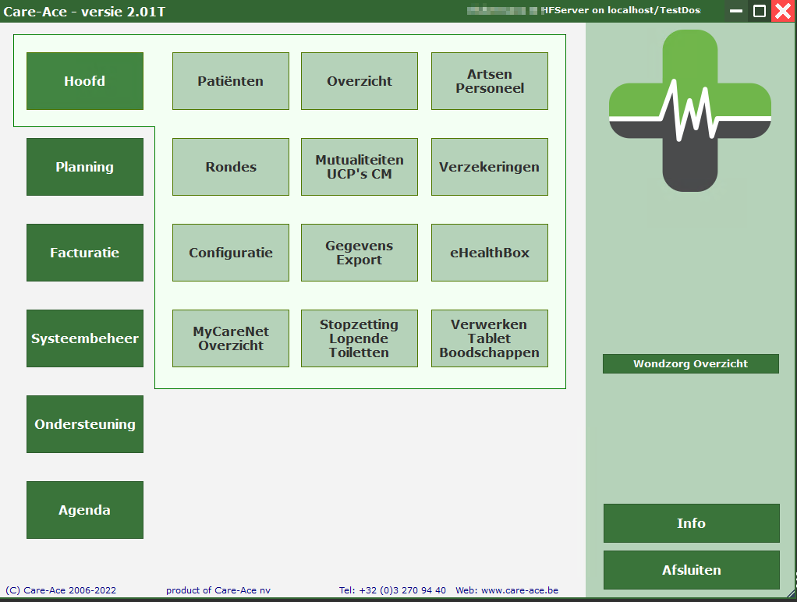Image resolution: width=797 pixels, height=602 pixels.
Task: Open the Ondersteuning section
Action: pos(85,424)
